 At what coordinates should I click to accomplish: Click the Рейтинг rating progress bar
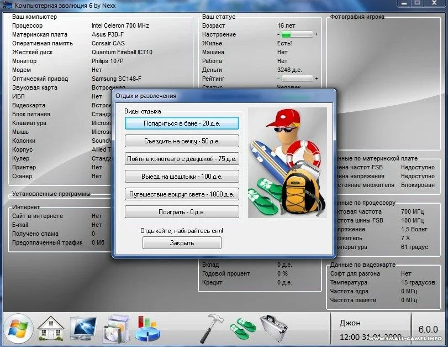click(x=297, y=79)
